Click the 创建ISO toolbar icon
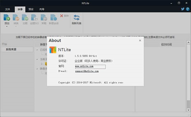191x117 pixels. [x=34, y=17]
